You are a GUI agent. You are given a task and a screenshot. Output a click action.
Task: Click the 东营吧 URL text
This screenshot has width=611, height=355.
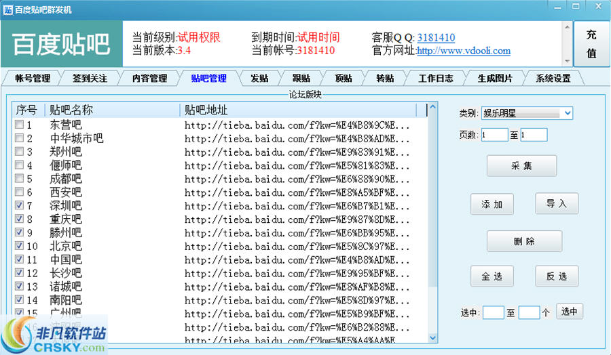click(x=297, y=125)
